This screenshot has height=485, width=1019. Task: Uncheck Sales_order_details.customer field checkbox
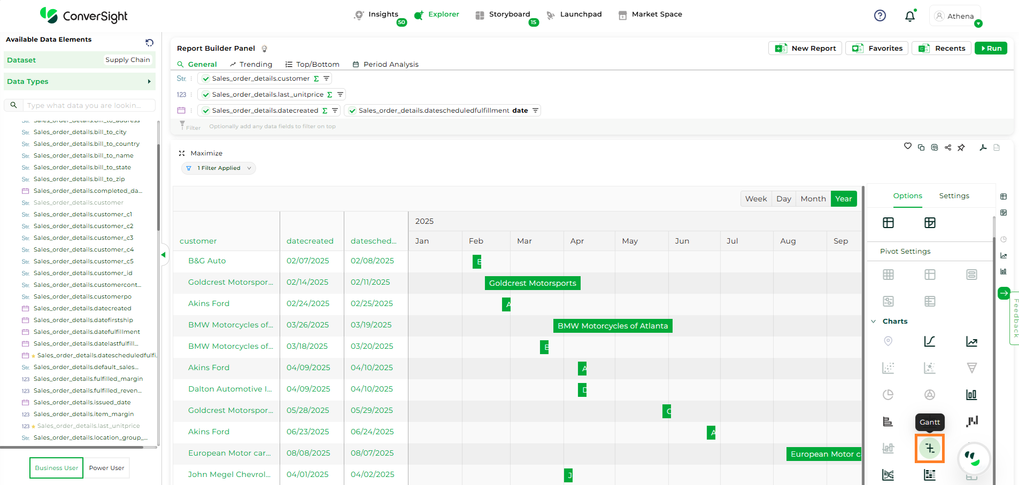pyautogui.click(x=206, y=79)
